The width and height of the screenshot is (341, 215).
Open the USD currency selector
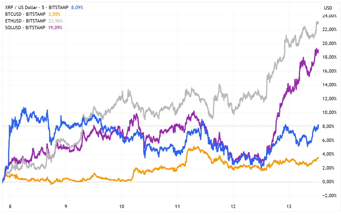coord(328,8)
